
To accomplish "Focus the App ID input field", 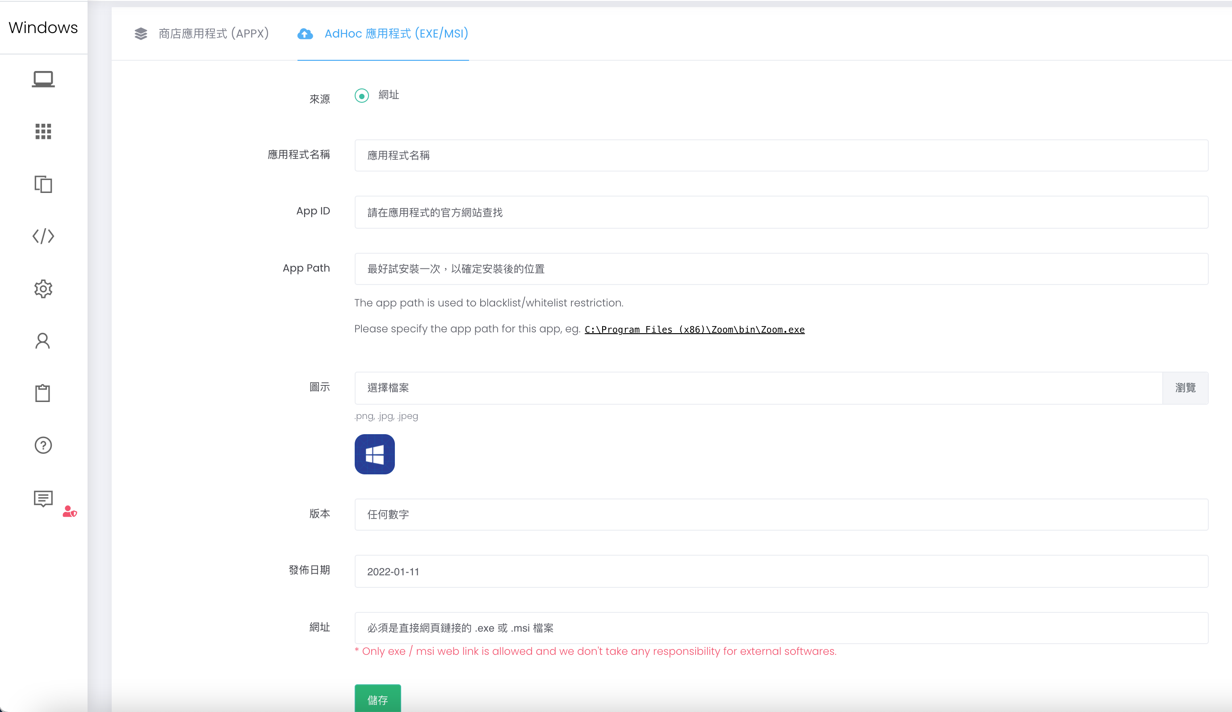I will tap(781, 212).
